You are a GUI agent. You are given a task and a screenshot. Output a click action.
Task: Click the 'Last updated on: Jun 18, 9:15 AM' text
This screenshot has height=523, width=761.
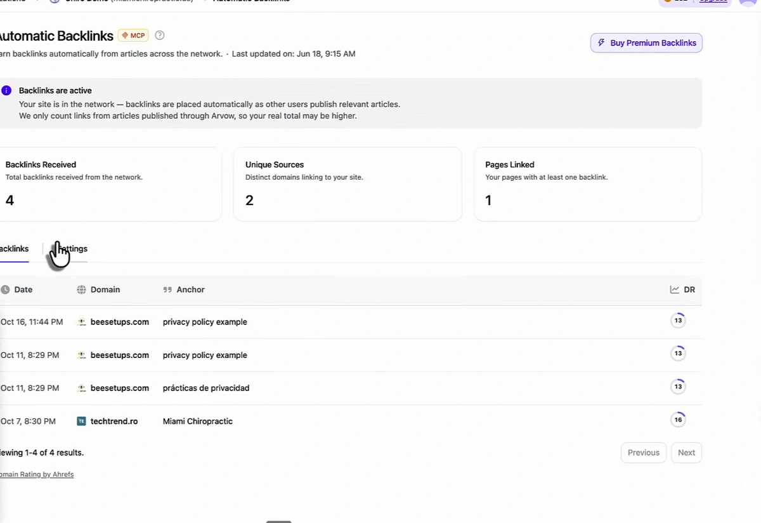[294, 54]
